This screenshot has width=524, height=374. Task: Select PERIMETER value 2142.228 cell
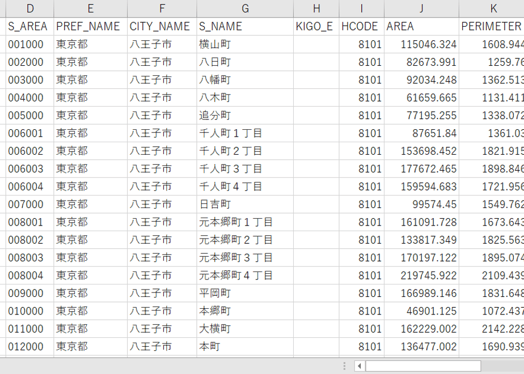(492, 329)
